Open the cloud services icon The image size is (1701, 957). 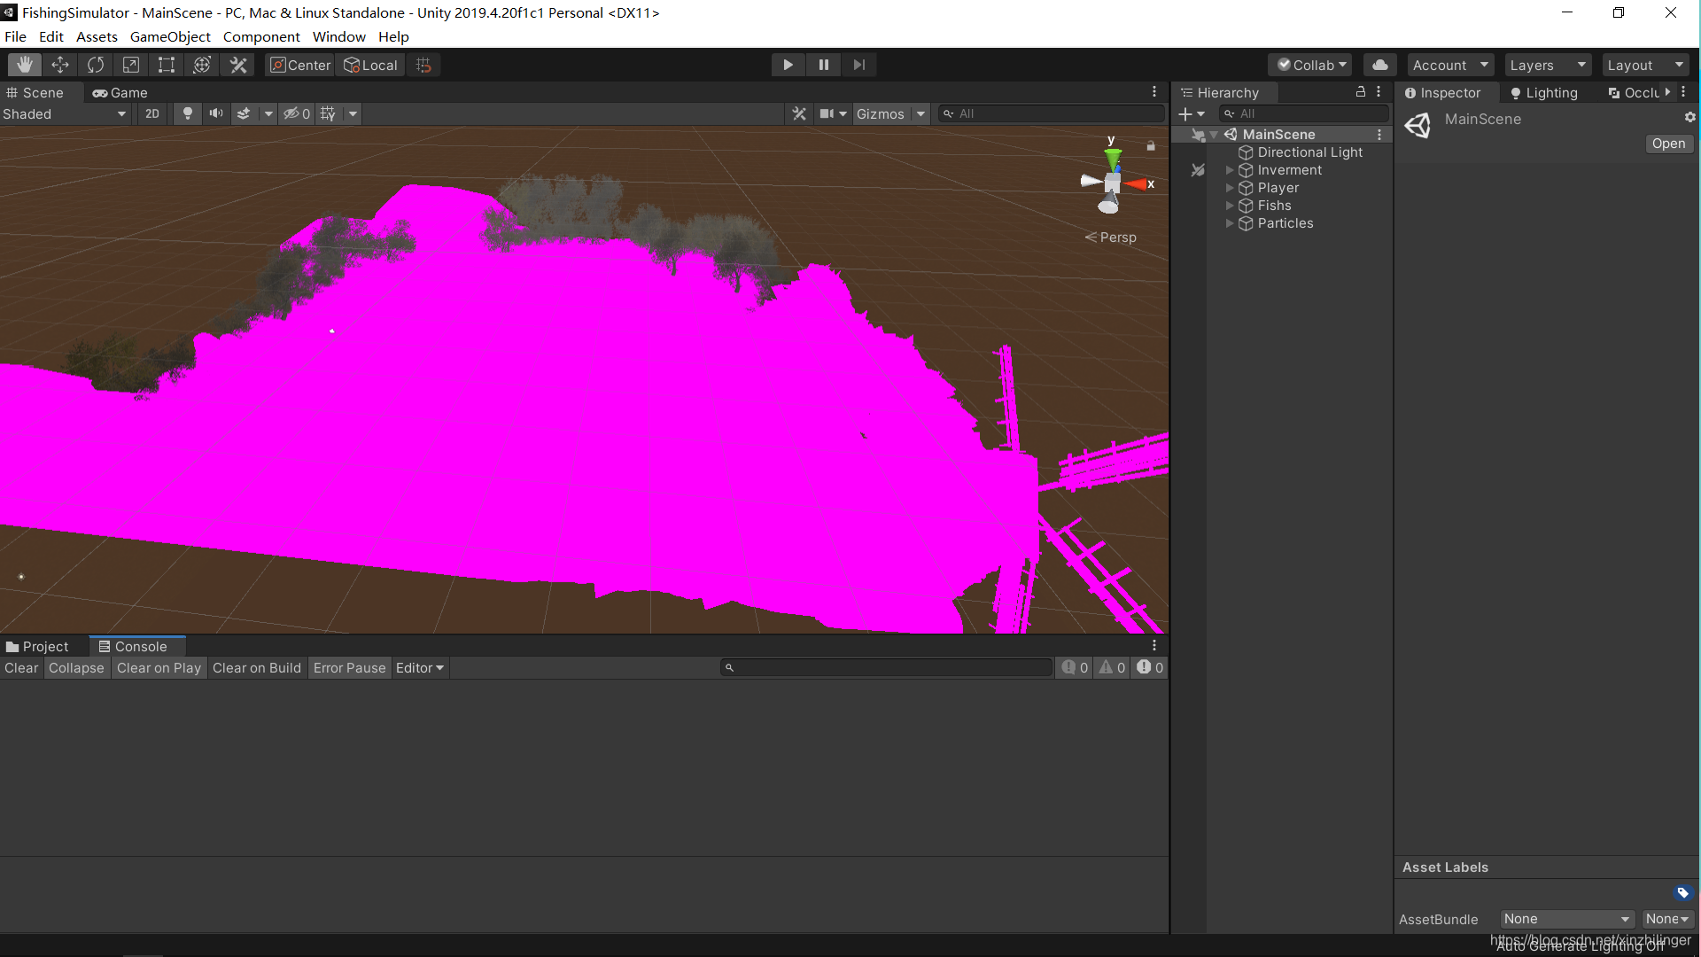pos(1379,65)
